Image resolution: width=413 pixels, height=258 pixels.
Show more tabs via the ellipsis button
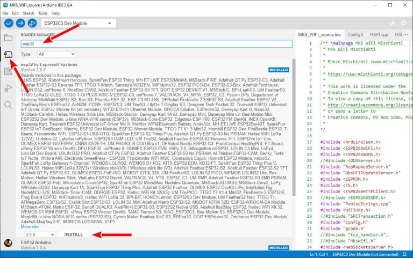(407, 34)
